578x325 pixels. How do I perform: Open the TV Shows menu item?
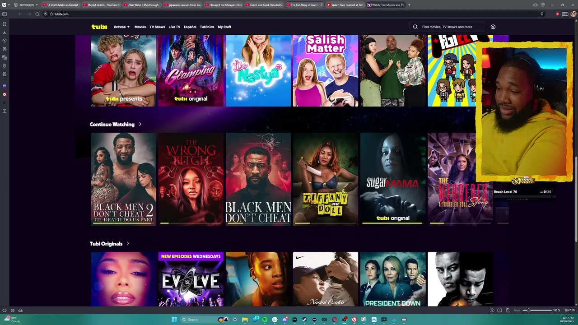click(x=157, y=27)
